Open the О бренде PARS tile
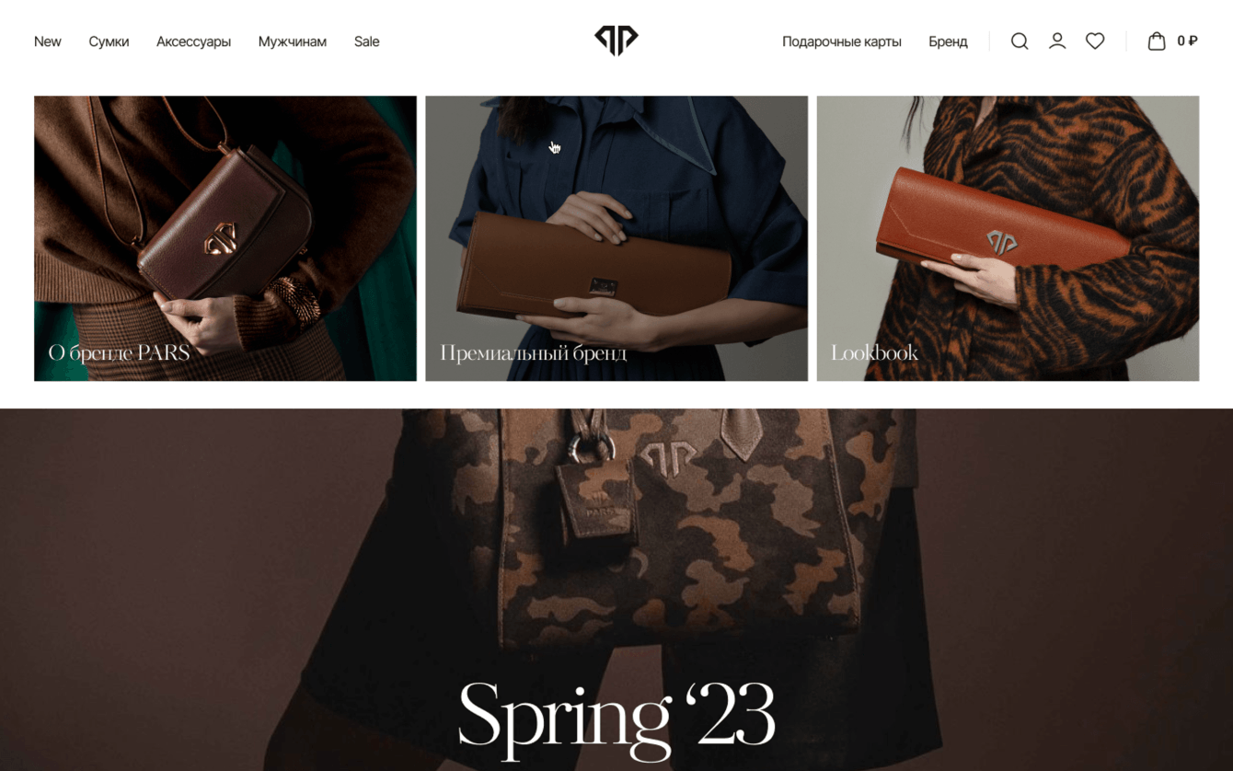Screen dimensions: 1233x771 click(225, 238)
